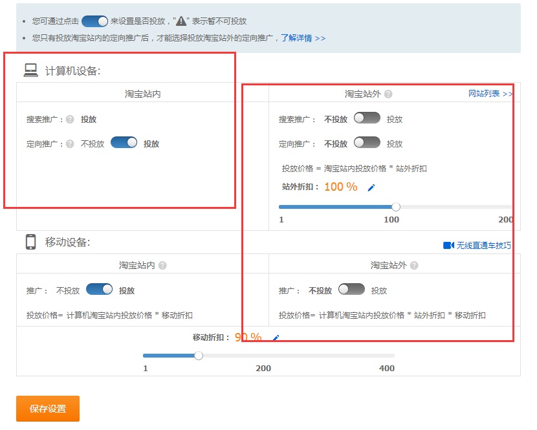537x430 pixels.
Task: Toggle off 定向推广 in computer 淘宝站内
Action: coord(125,143)
